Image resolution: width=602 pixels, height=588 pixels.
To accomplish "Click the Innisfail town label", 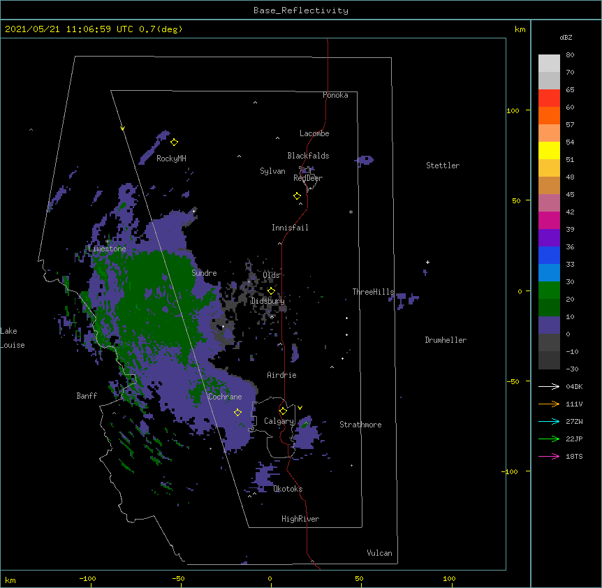I will (x=290, y=228).
